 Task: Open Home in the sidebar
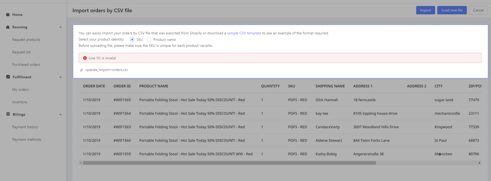[17, 14]
